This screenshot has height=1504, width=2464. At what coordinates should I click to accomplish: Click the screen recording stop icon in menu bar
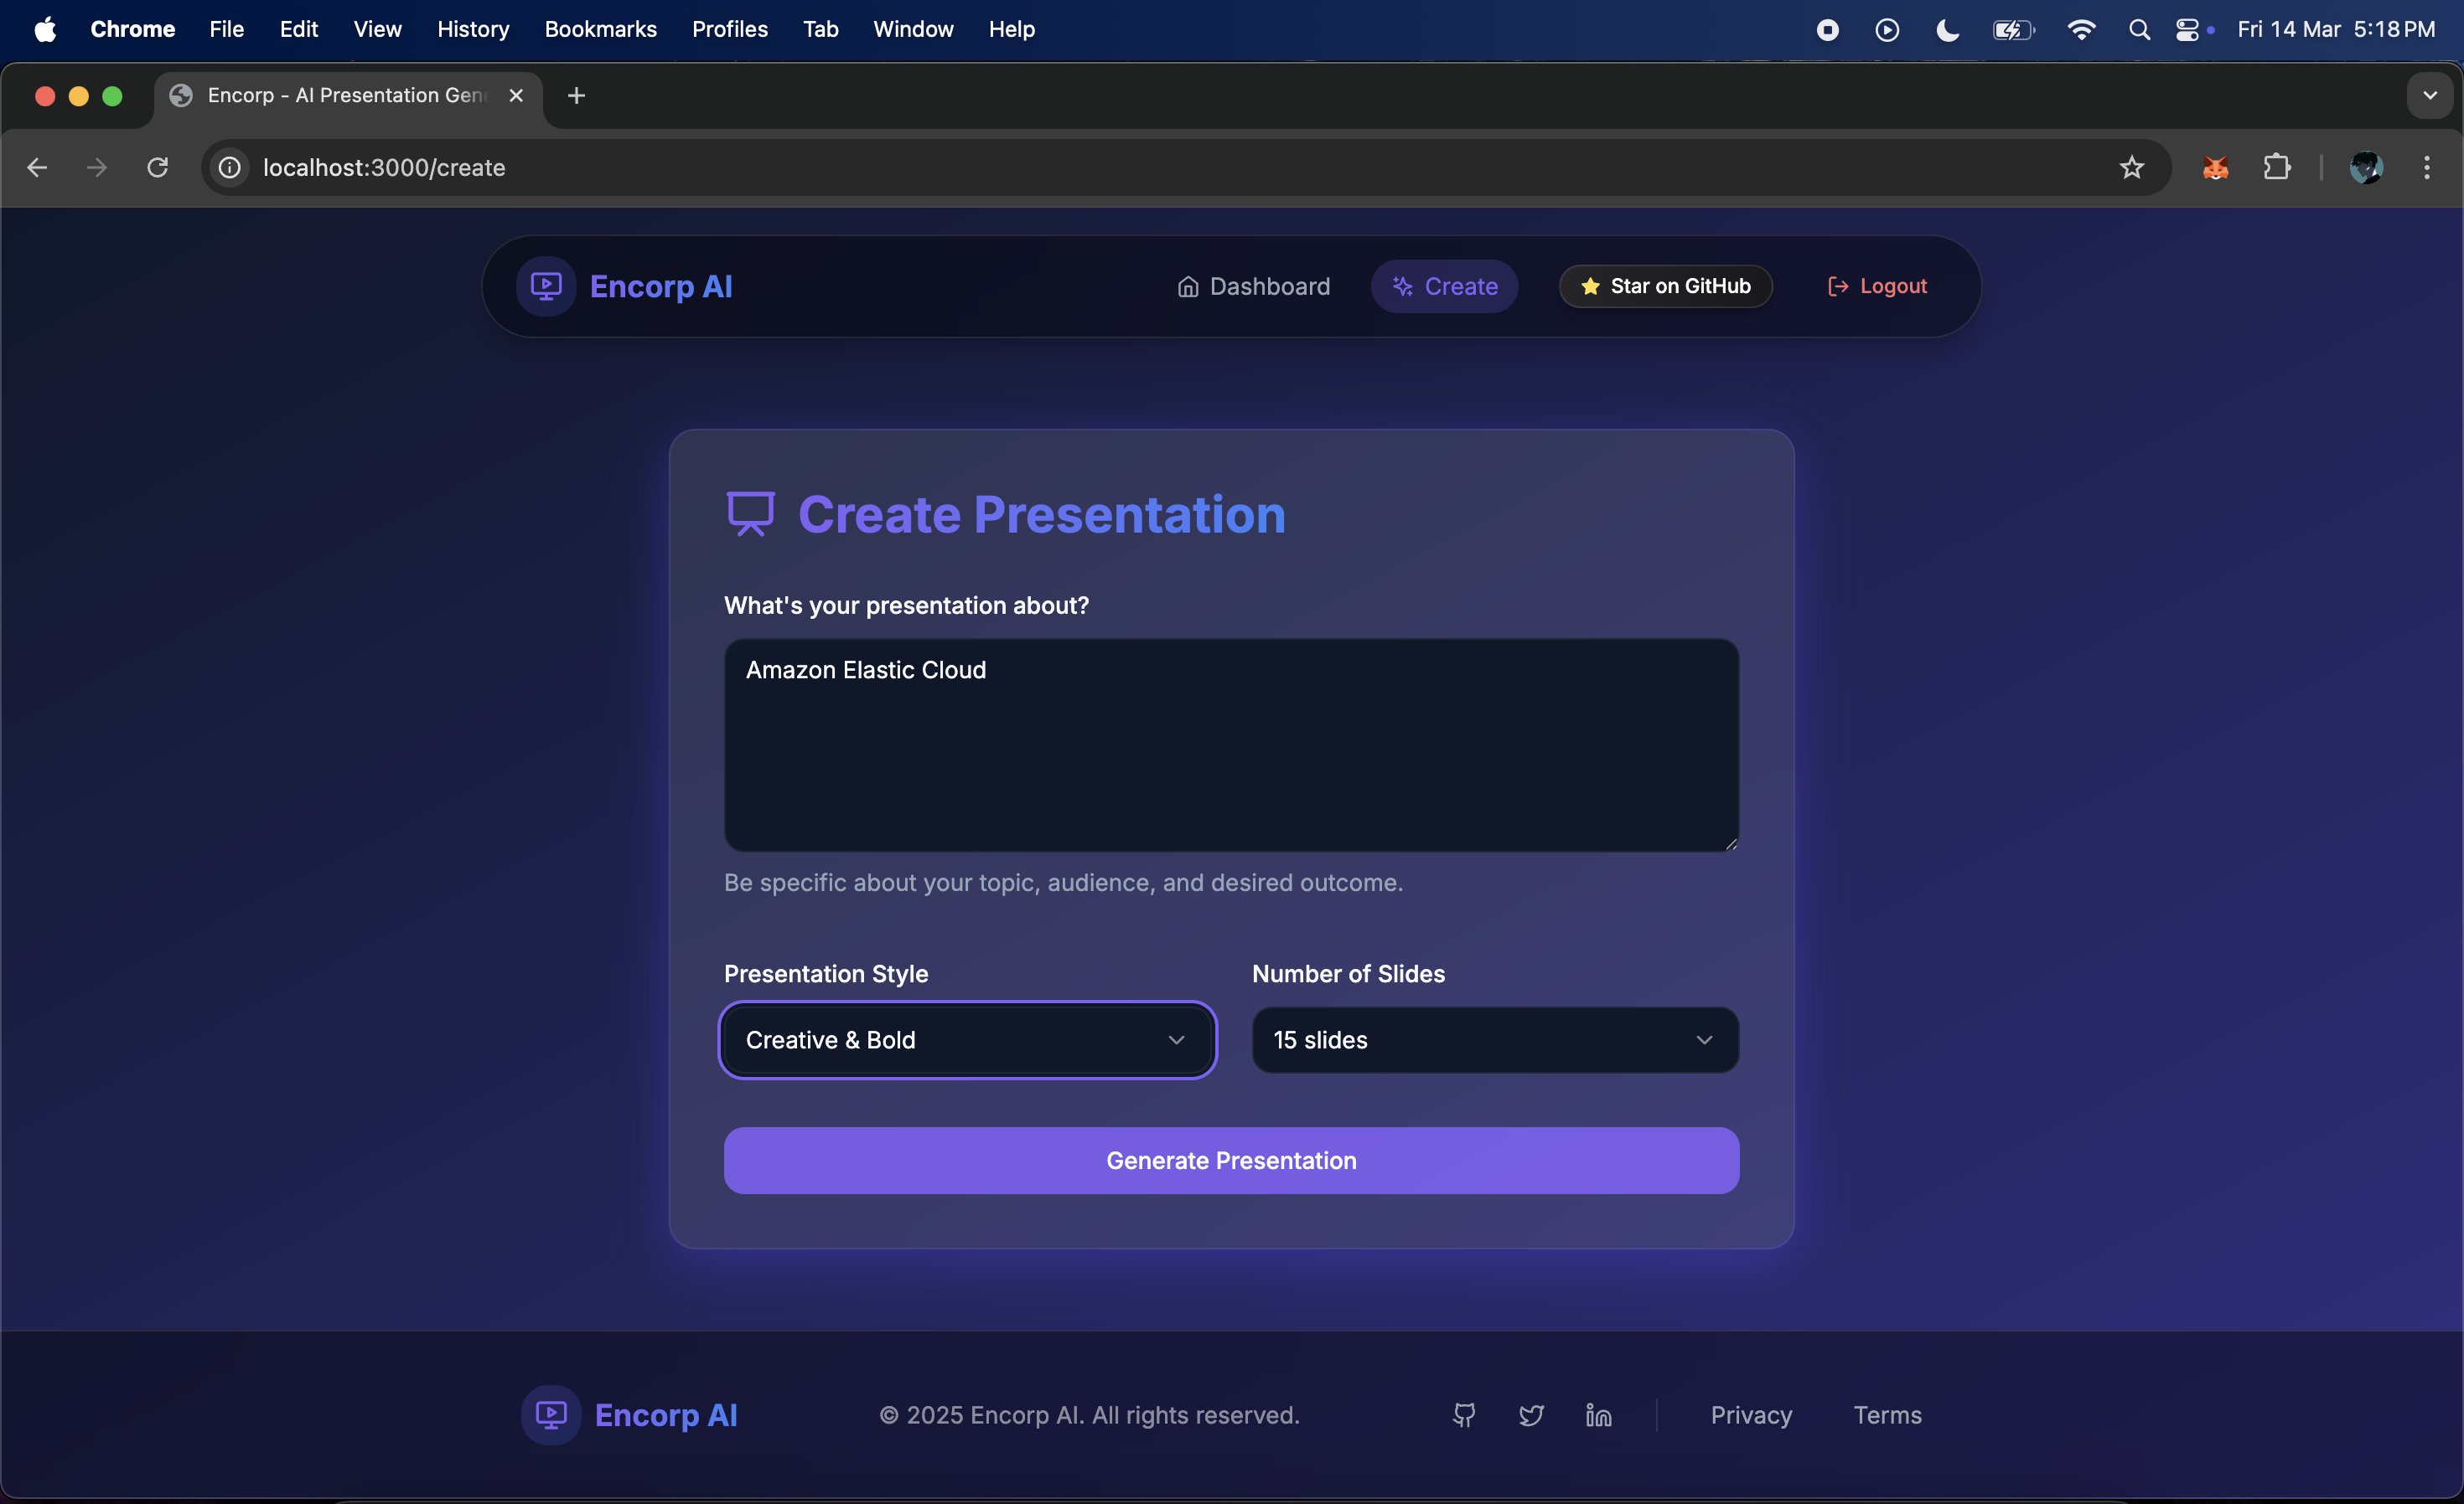pyautogui.click(x=1827, y=30)
